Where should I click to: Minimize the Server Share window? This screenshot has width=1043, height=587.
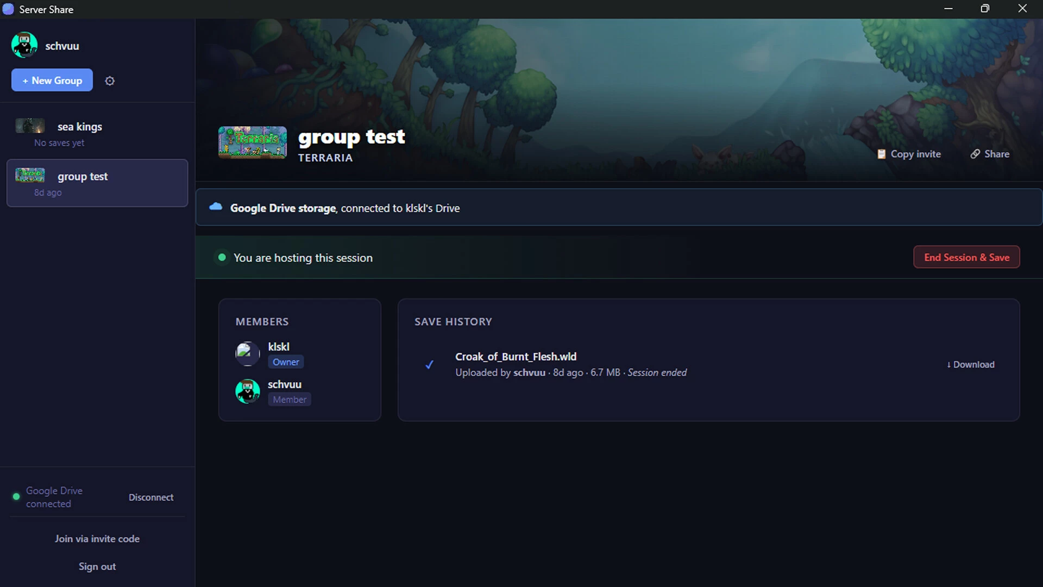point(948,9)
